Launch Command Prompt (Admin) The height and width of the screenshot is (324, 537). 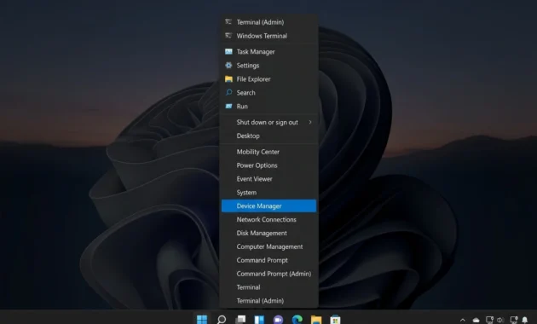(268, 274)
